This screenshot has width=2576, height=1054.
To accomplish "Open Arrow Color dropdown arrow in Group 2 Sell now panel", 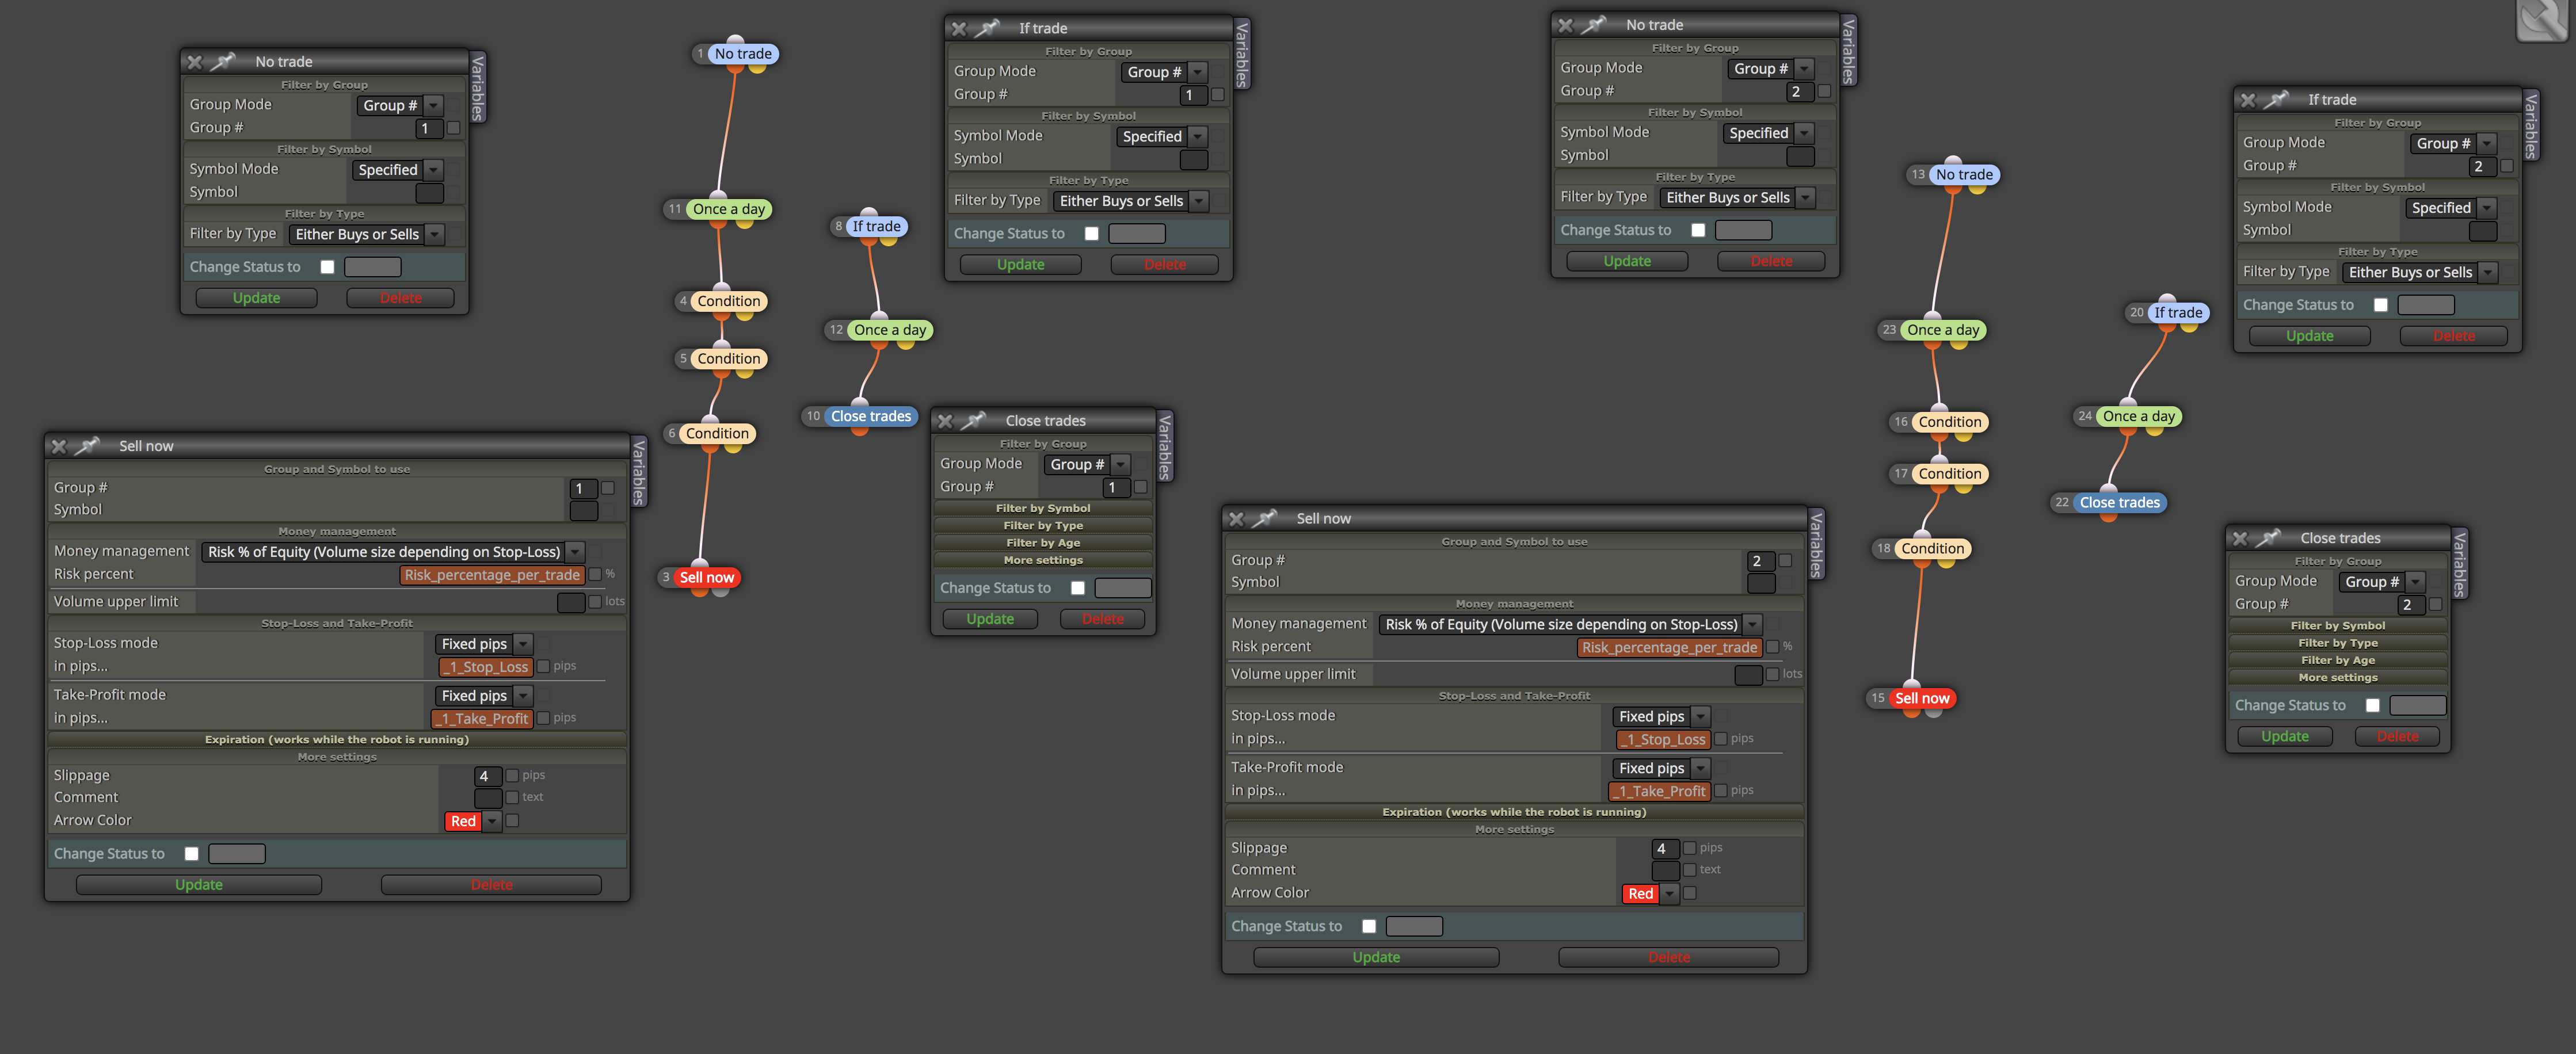I will (1669, 895).
